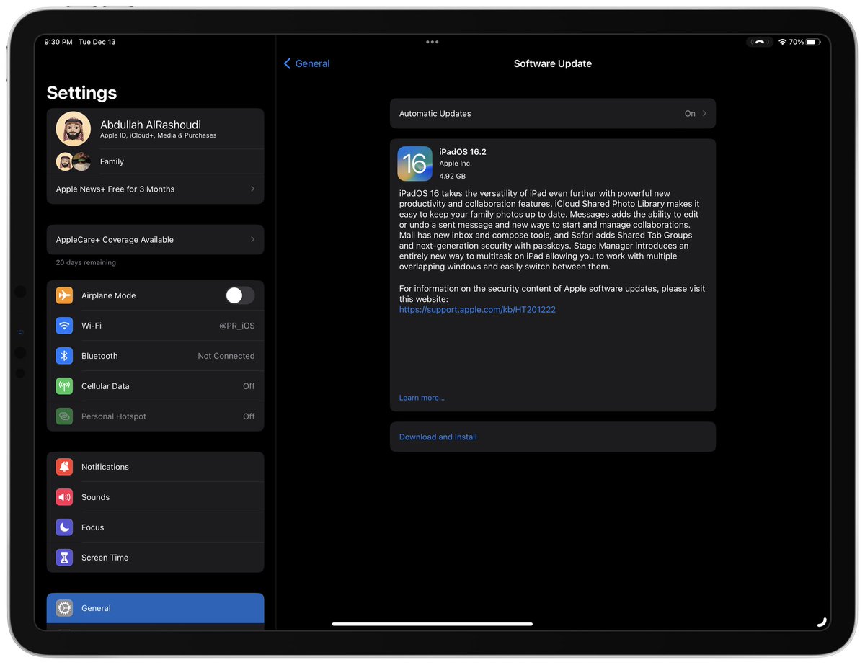Tap the 'Not Connected' Bluetooth status

point(226,356)
